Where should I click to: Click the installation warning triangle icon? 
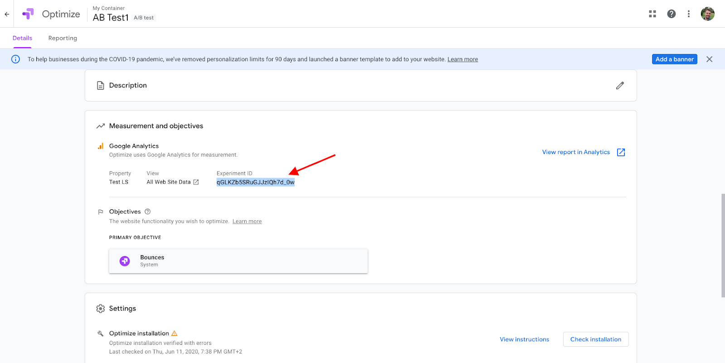click(x=174, y=333)
